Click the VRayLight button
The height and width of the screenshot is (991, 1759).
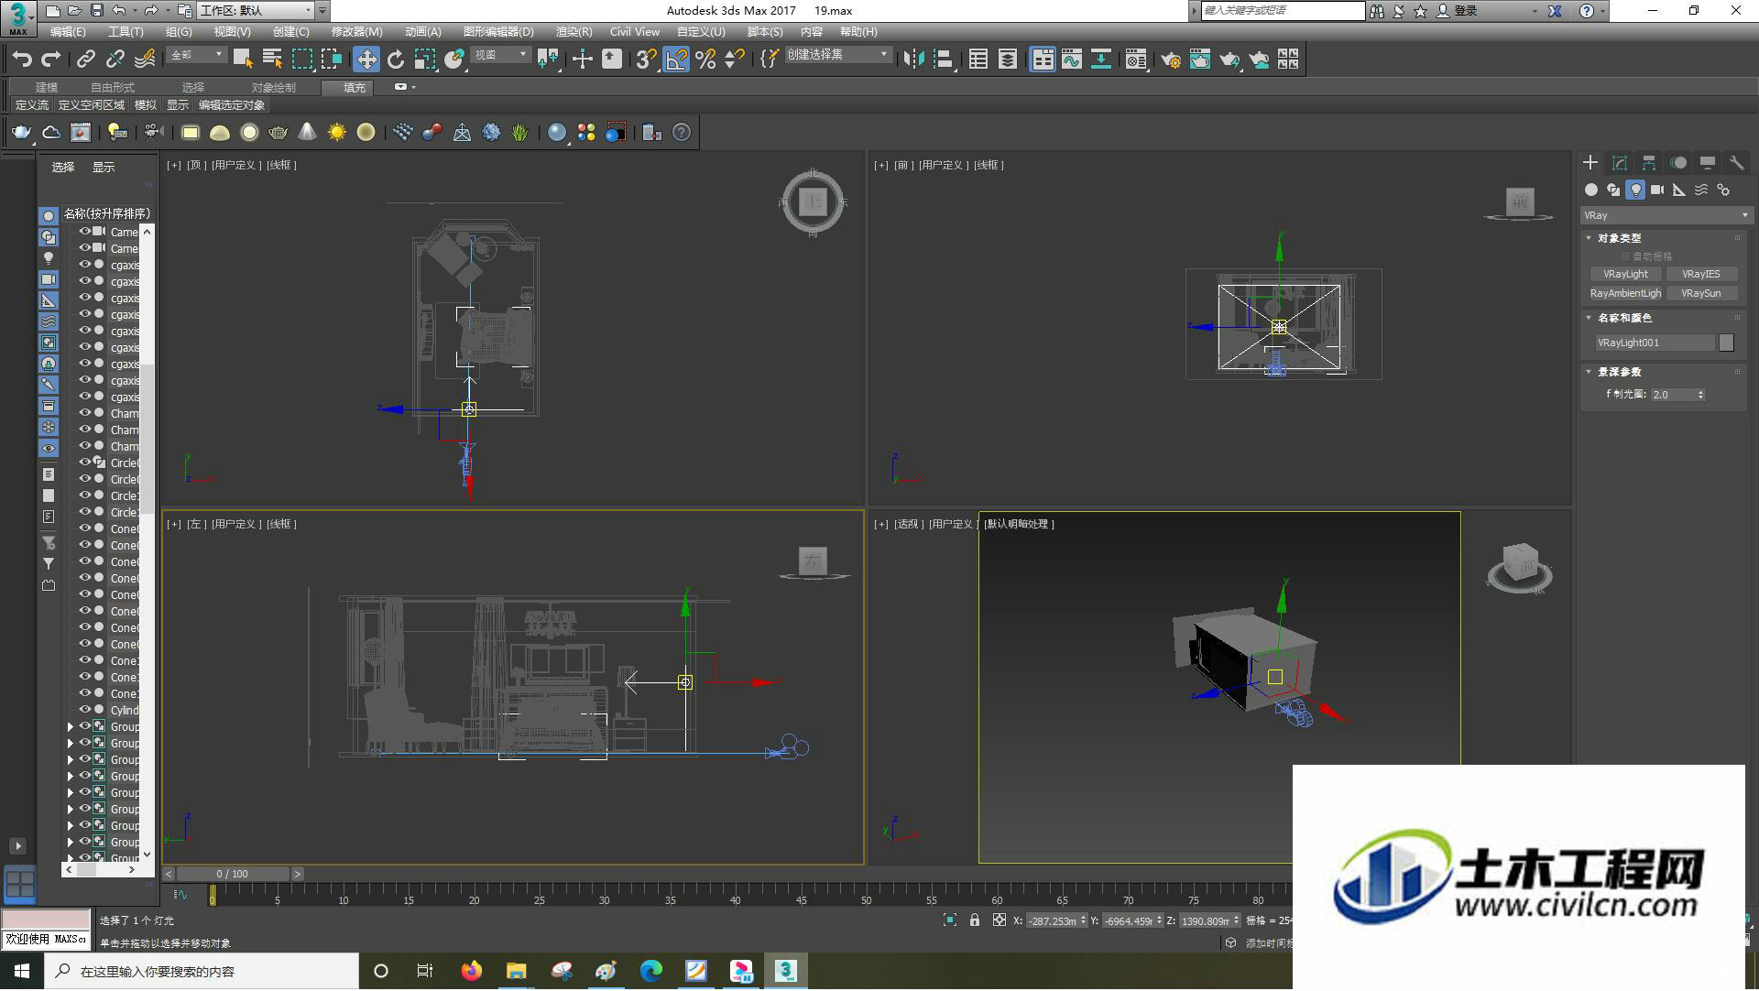[1625, 275]
